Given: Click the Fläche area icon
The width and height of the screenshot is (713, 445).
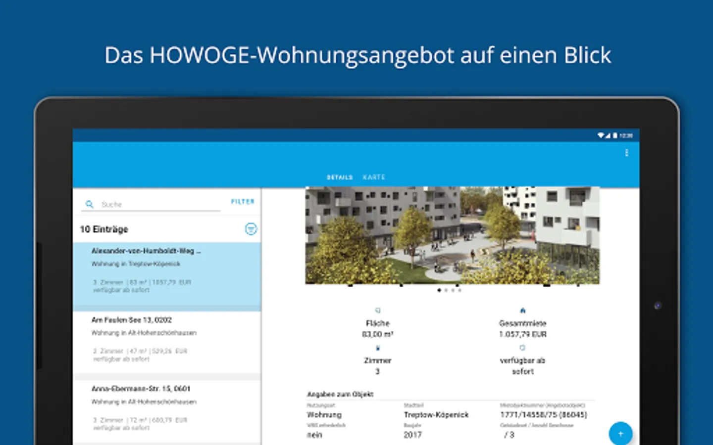Looking at the screenshot, I should (378, 311).
